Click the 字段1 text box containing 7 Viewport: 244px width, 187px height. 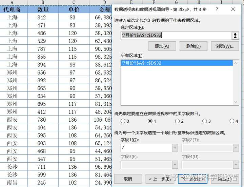146,148
